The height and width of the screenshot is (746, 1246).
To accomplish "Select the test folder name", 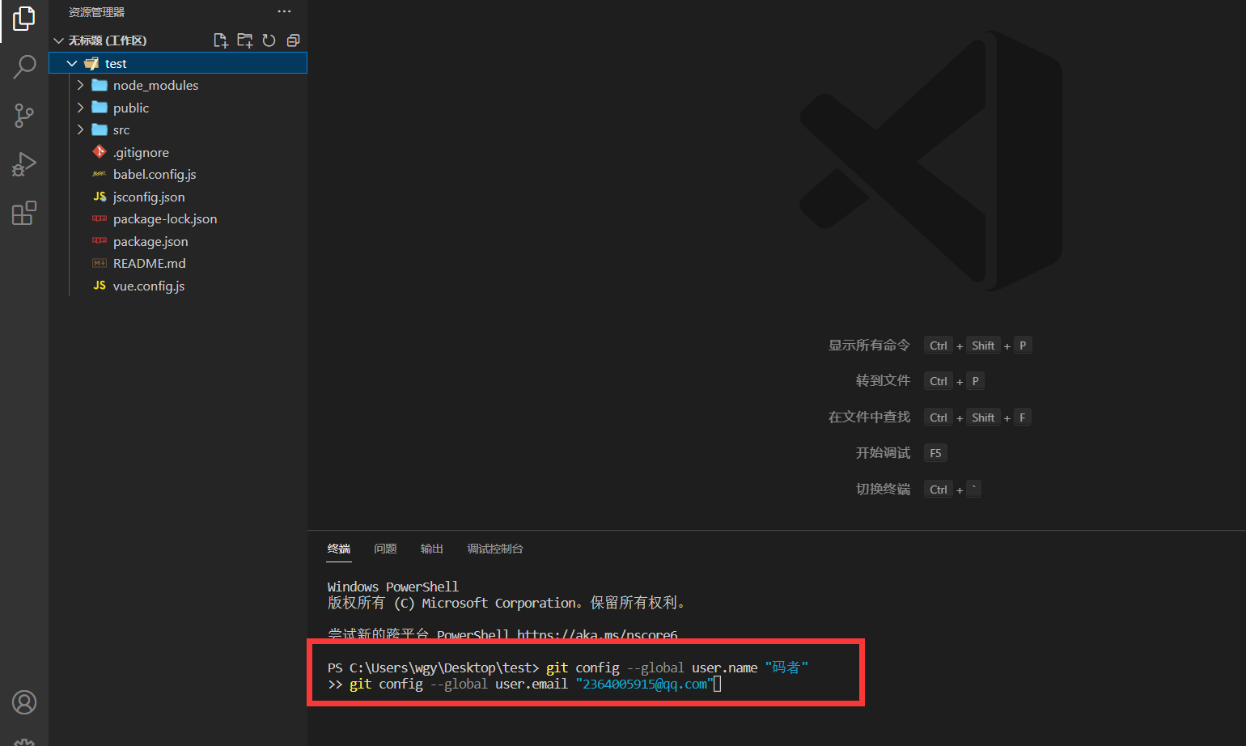I will pyautogui.click(x=116, y=63).
